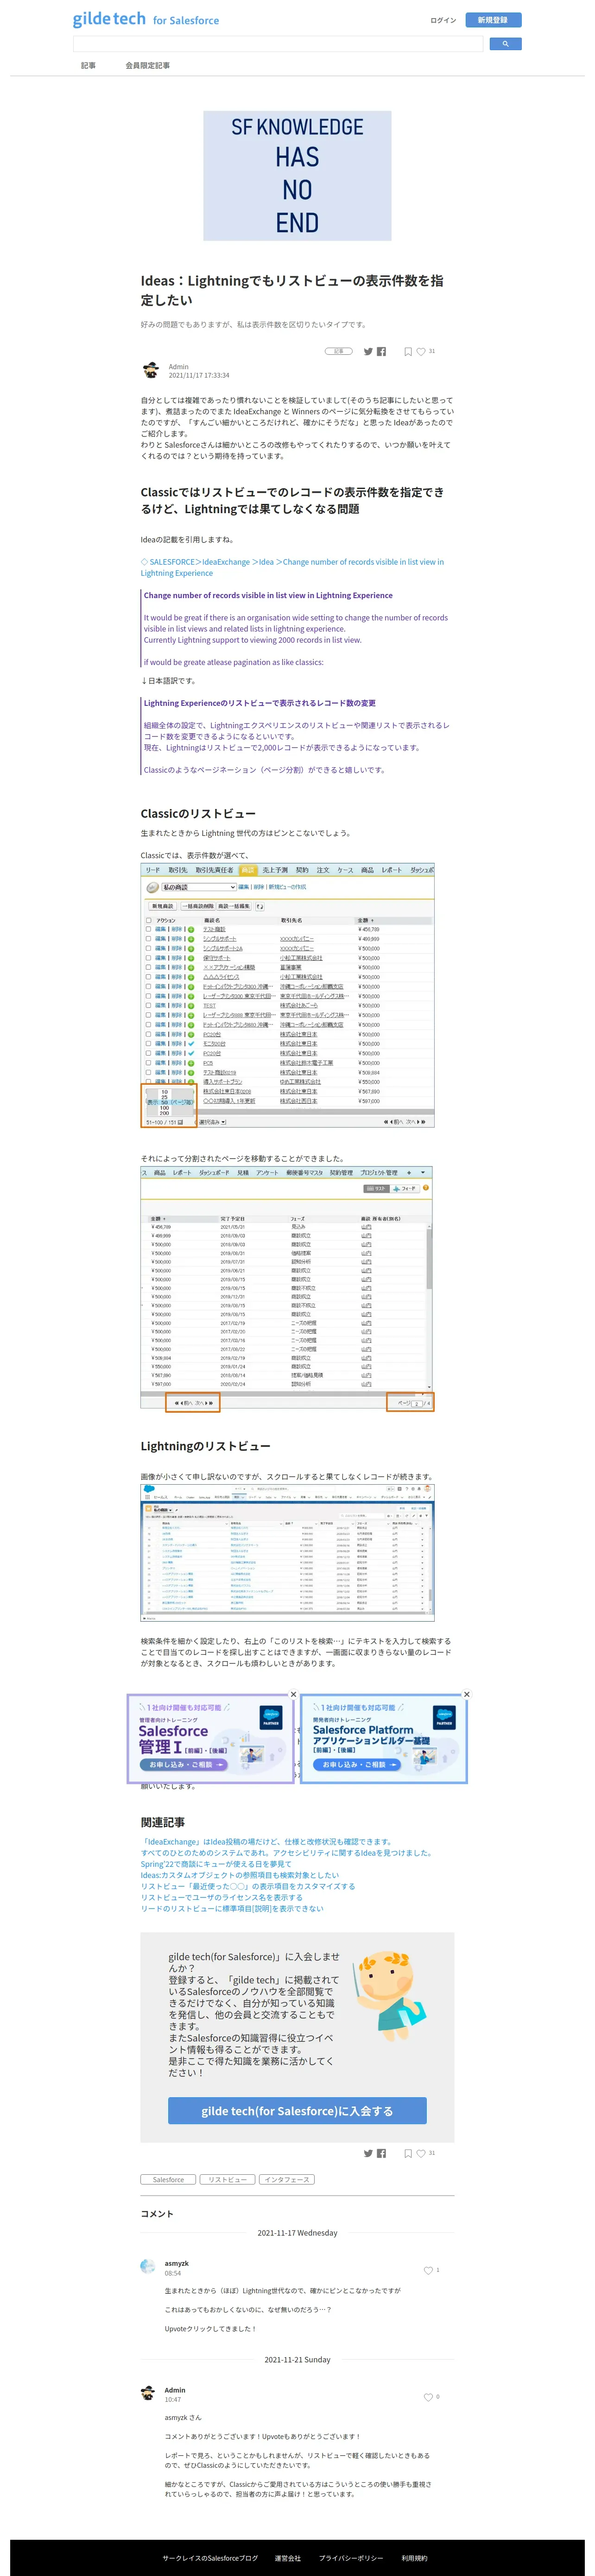Click the Admin author avatar under title

pyautogui.click(x=151, y=371)
